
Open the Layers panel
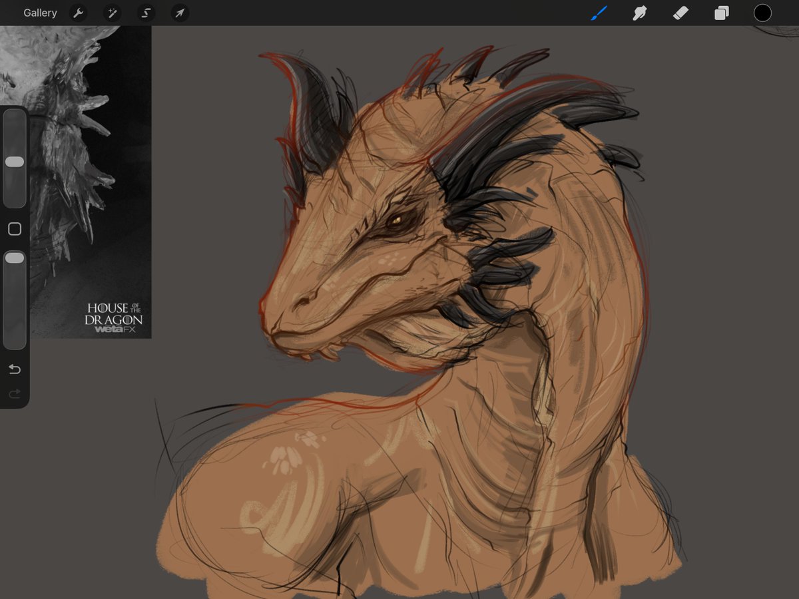[x=722, y=13]
